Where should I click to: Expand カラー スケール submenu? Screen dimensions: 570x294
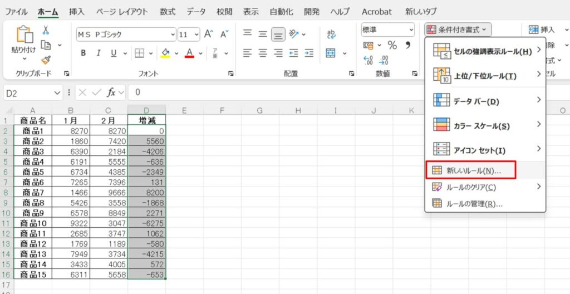[485, 126]
